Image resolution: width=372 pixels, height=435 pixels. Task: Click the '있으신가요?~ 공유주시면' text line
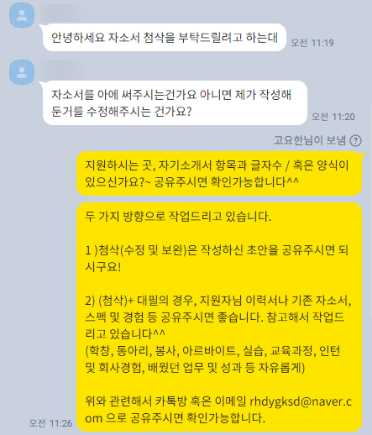[192, 182]
